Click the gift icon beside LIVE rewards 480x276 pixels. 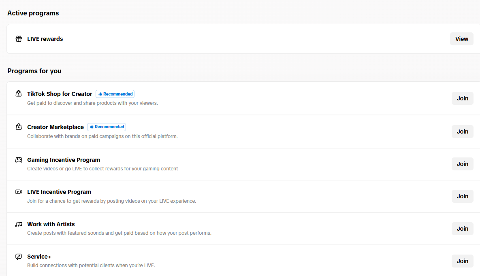click(x=19, y=39)
